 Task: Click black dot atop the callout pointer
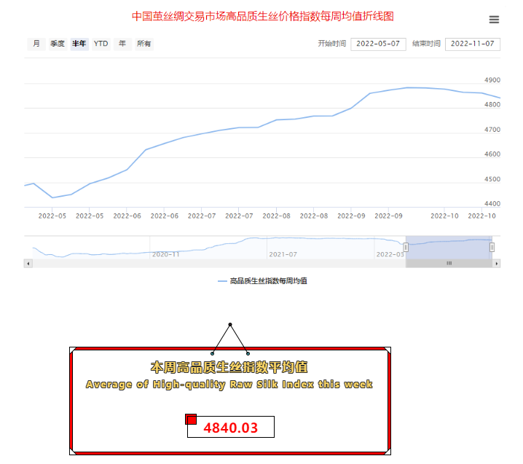(x=230, y=324)
